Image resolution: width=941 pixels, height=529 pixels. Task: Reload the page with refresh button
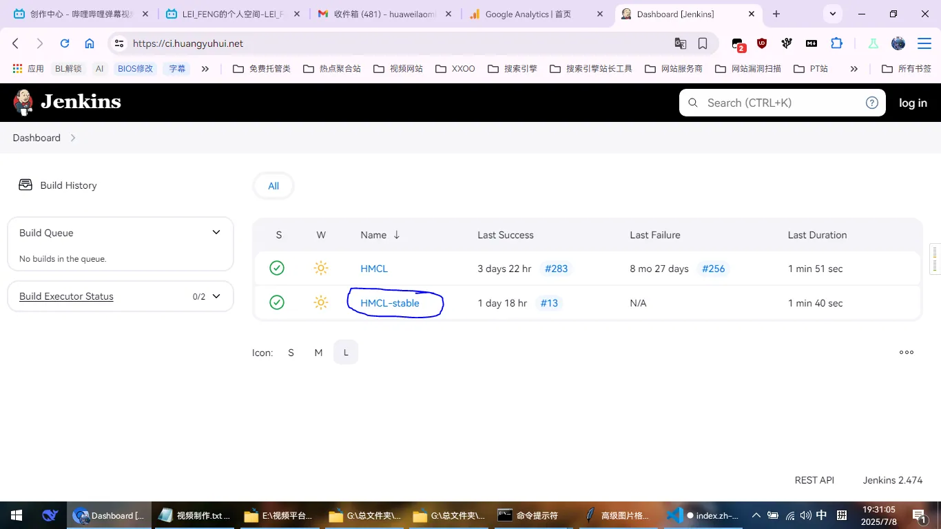65,43
